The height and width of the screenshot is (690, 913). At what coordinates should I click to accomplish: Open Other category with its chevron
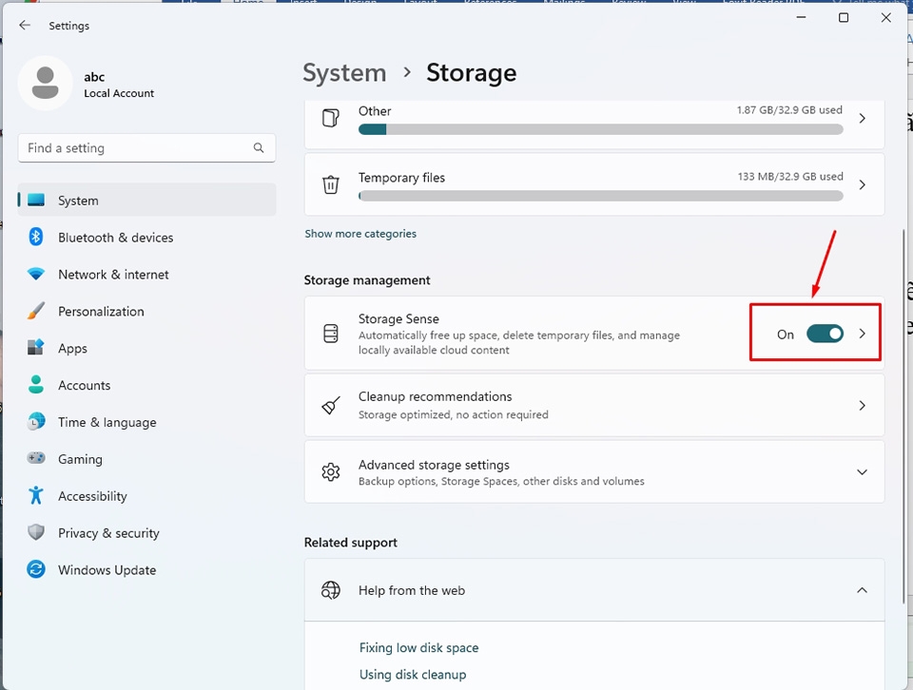coord(863,118)
